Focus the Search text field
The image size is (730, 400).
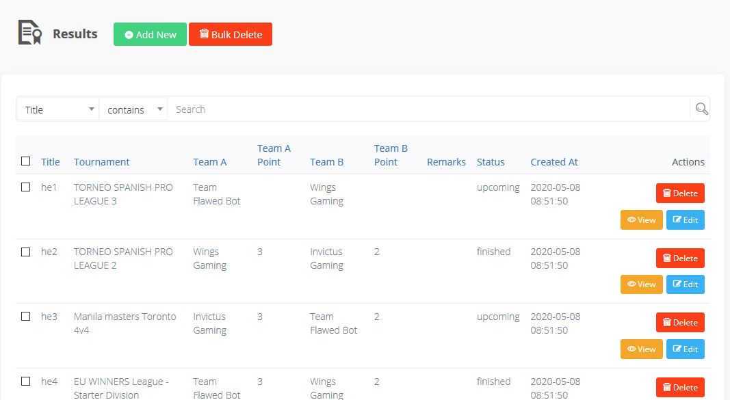428,109
